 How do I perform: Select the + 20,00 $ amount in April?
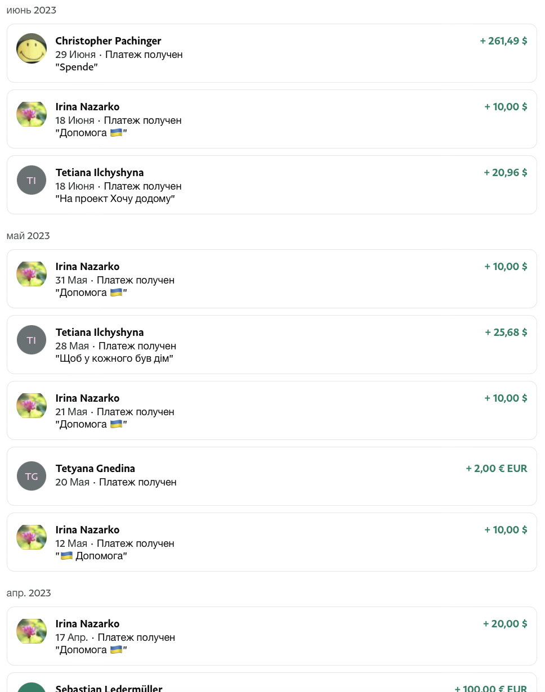pyautogui.click(x=505, y=624)
